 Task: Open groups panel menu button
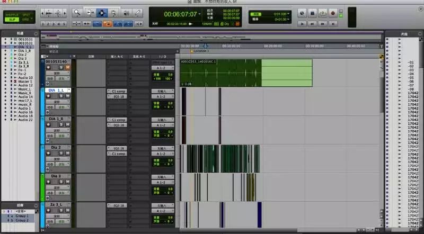coord(36,205)
